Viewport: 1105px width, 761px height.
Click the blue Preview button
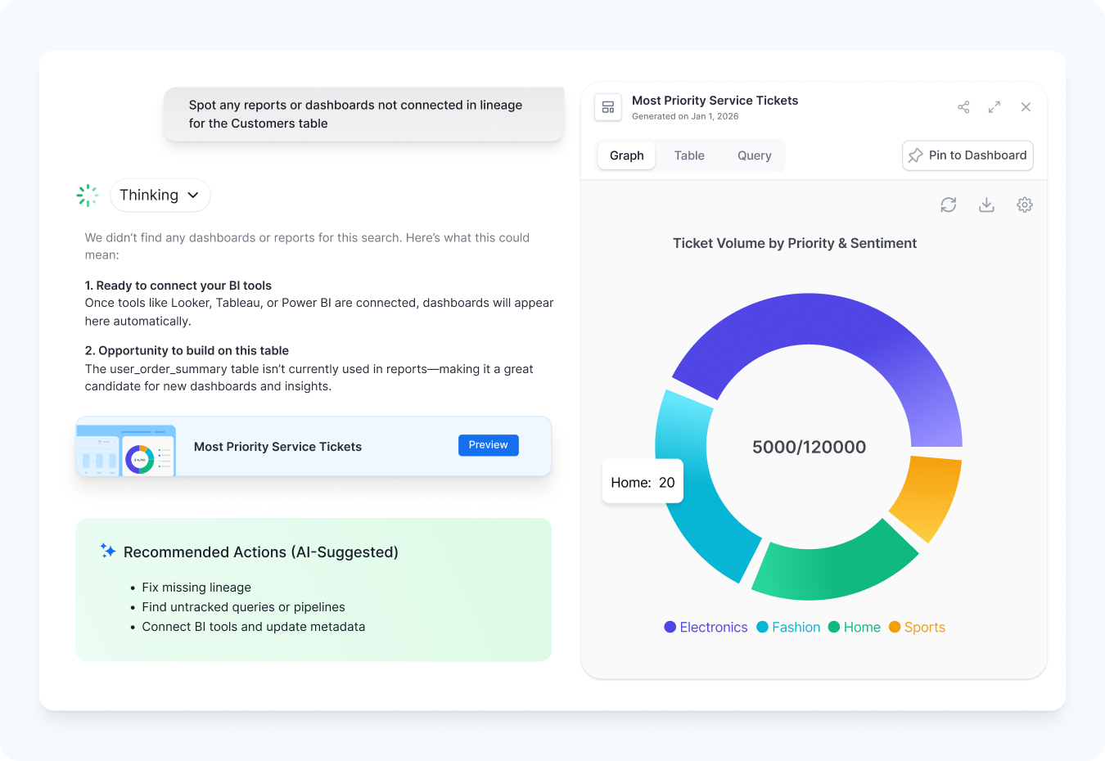click(x=488, y=445)
